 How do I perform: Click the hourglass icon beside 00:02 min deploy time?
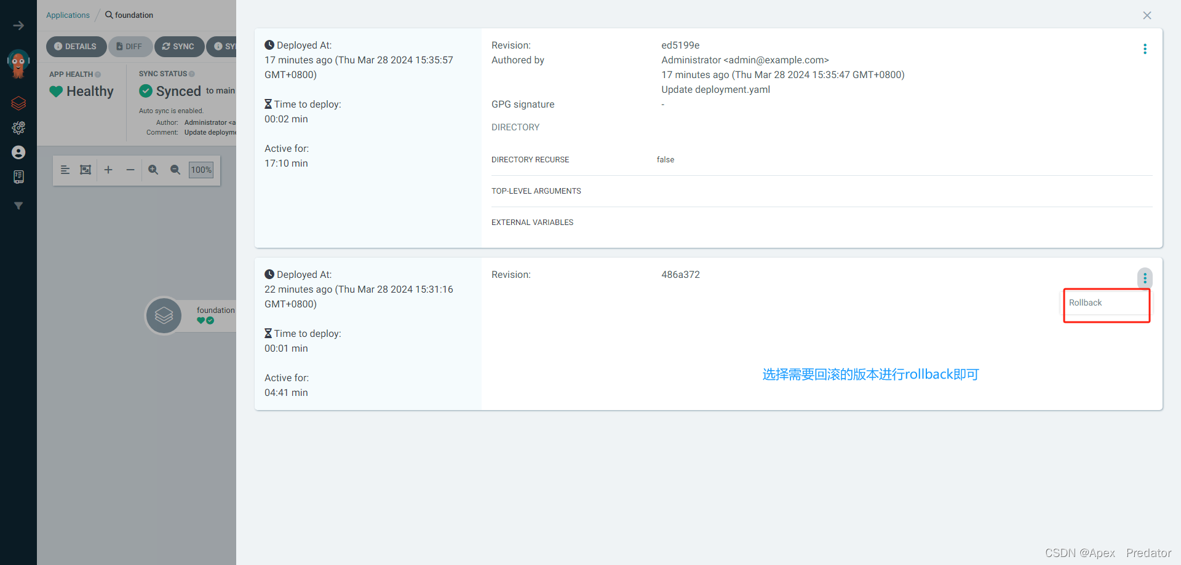point(268,104)
